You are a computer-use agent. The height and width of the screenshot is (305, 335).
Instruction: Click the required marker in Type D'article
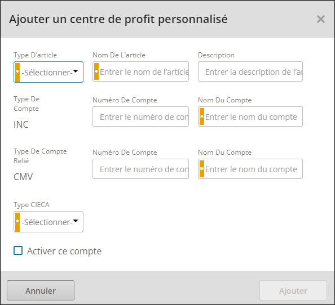(17, 72)
